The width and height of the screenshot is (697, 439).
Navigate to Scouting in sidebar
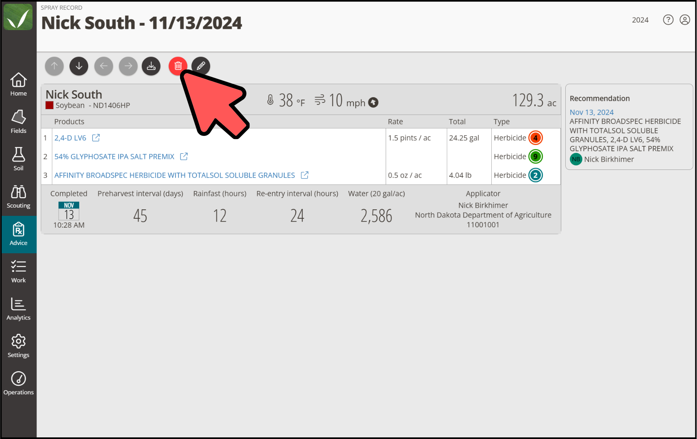[19, 197]
